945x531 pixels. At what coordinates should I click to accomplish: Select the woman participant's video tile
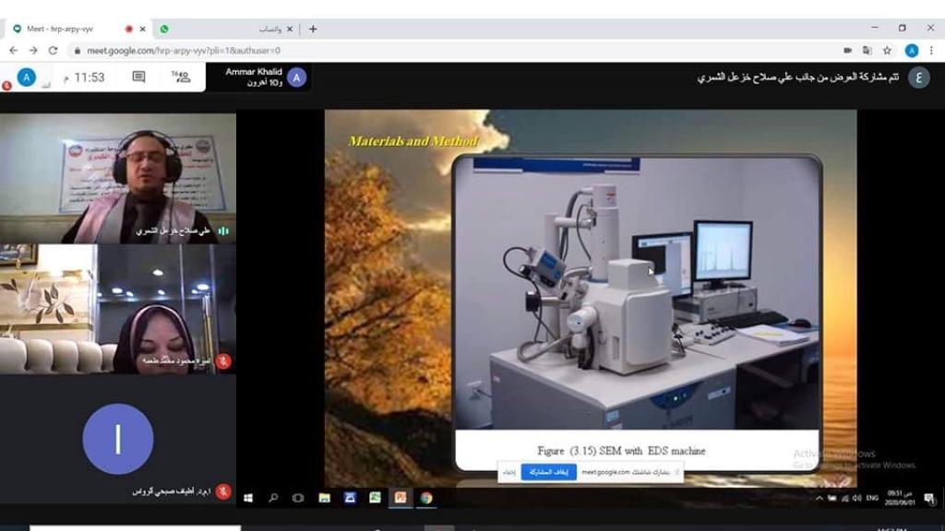pos(117,309)
